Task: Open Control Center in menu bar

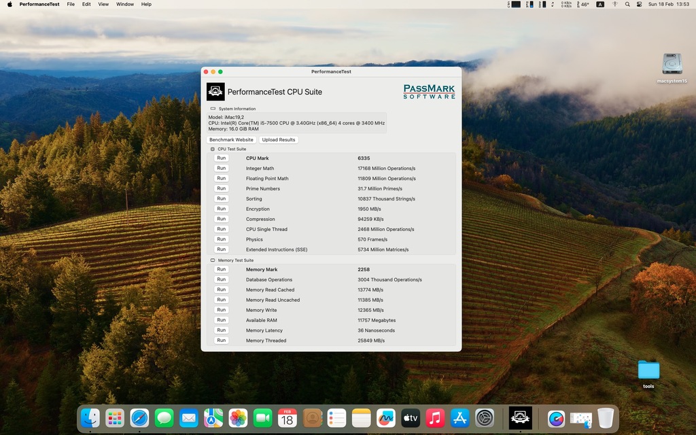Action: (638, 4)
